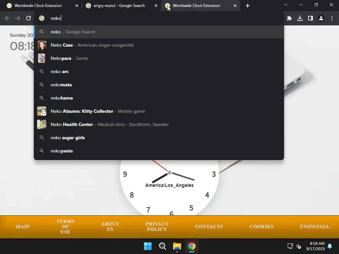The height and width of the screenshot is (254, 339).
Task: Open the PRIVACY POLICY footer link
Action: [157, 227]
